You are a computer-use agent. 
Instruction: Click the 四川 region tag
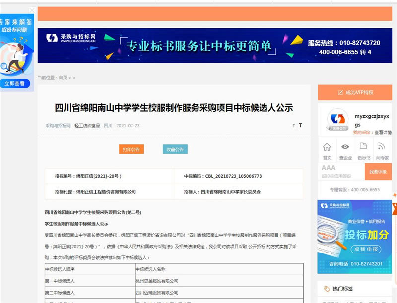(x=108, y=126)
